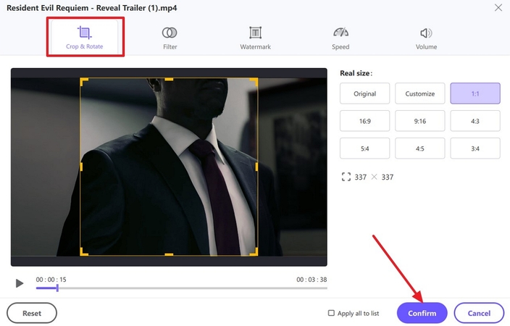
Task: Switch to the Speed tab
Action: 340,38
